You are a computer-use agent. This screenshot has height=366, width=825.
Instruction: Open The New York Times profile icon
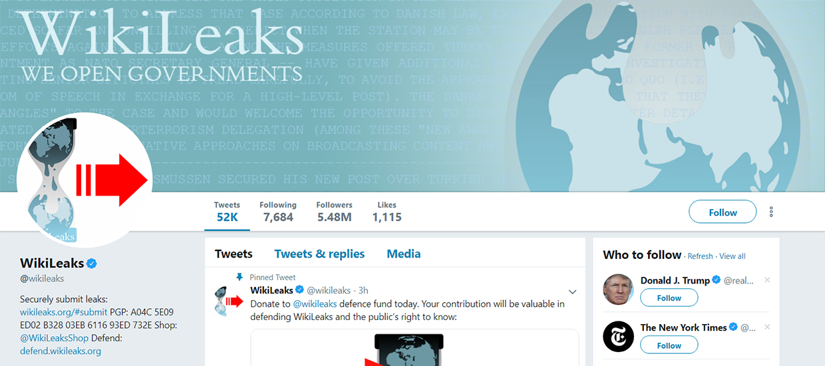pos(618,336)
